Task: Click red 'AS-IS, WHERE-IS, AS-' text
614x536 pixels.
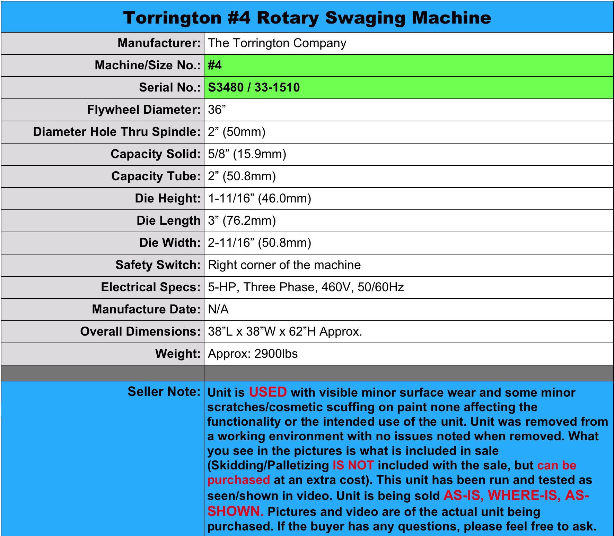Action: coord(516,495)
